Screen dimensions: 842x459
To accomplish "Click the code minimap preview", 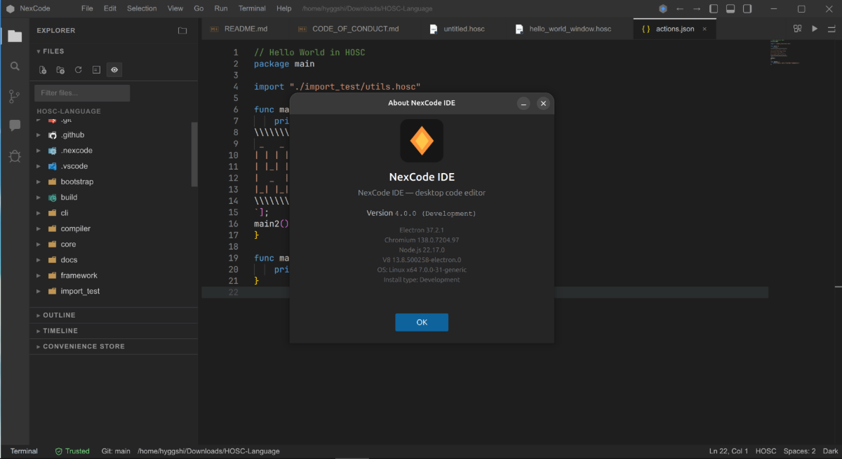I will click(784, 53).
